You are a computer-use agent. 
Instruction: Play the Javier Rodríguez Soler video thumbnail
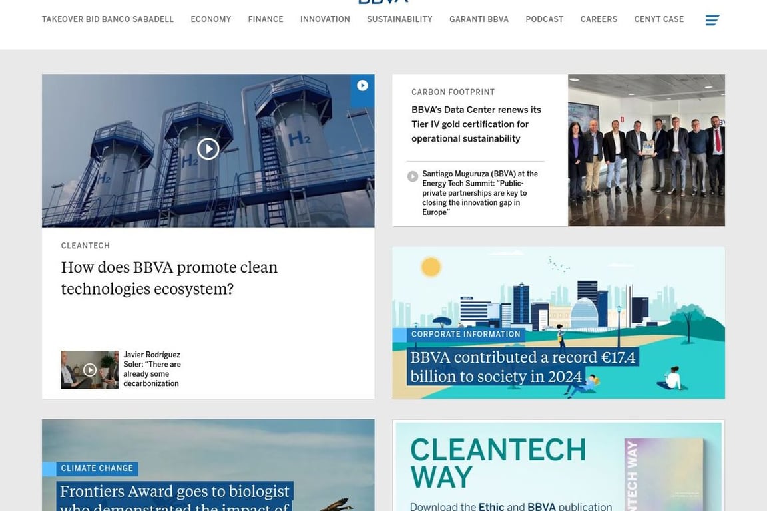(90, 370)
